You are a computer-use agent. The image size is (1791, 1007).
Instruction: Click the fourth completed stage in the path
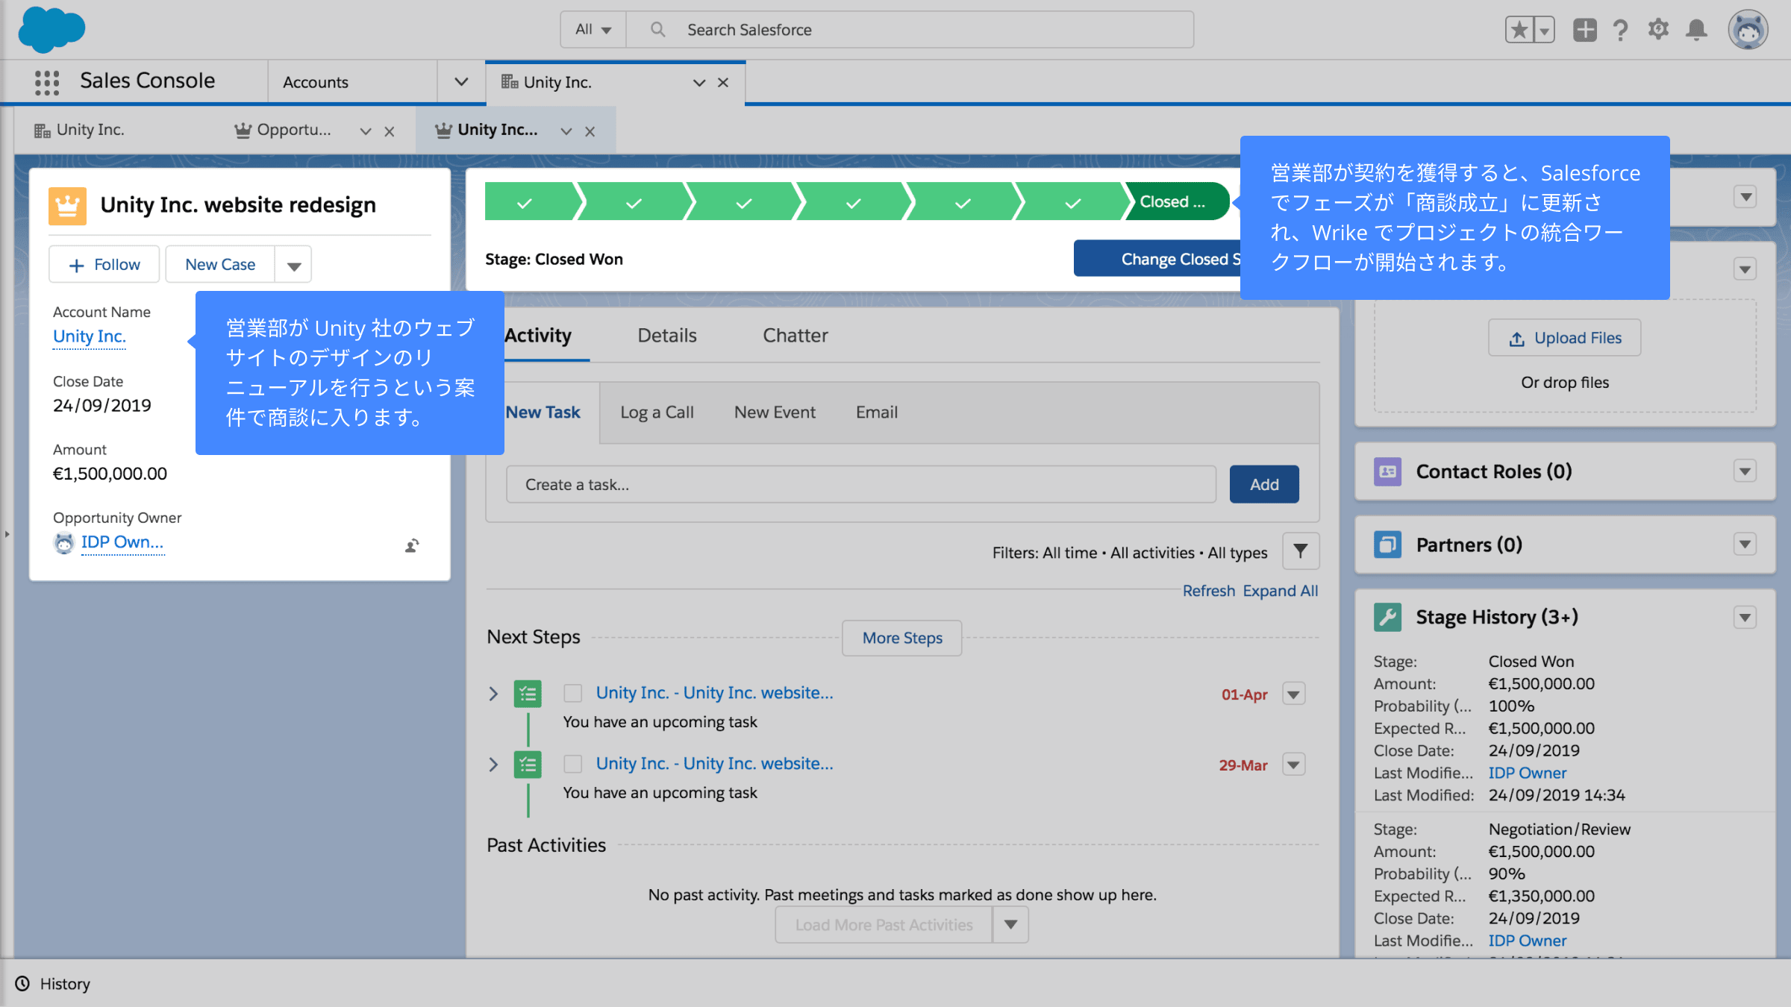pyautogui.click(x=854, y=201)
